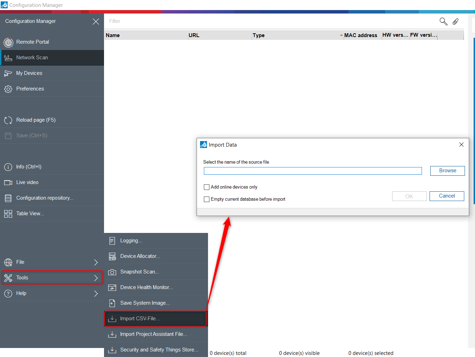Click the paperclip attachment icon
The height and width of the screenshot is (357, 475).
[x=456, y=21]
